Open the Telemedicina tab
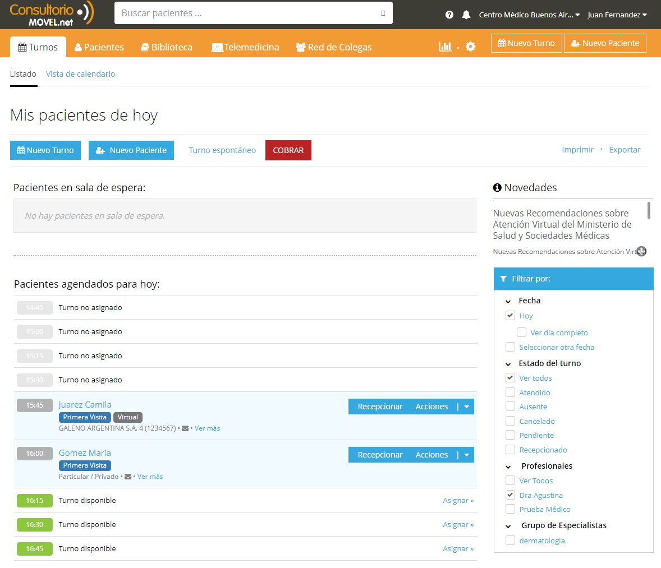 click(x=245, y=47)
